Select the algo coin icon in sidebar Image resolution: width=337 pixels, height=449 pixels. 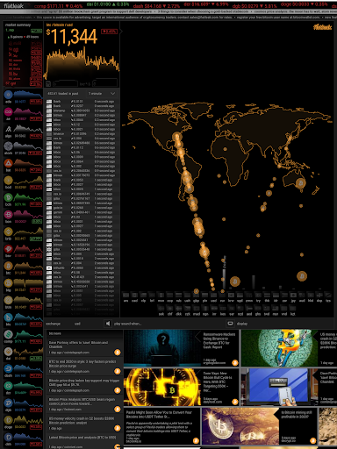click(8, 129)
